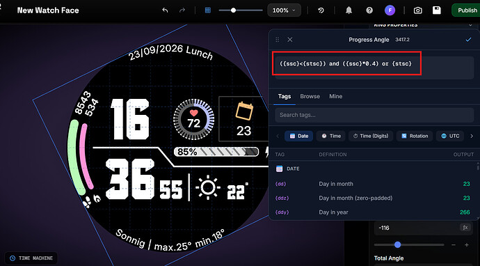Adjust the zoom slider in top toolbar

coord(241,10)
